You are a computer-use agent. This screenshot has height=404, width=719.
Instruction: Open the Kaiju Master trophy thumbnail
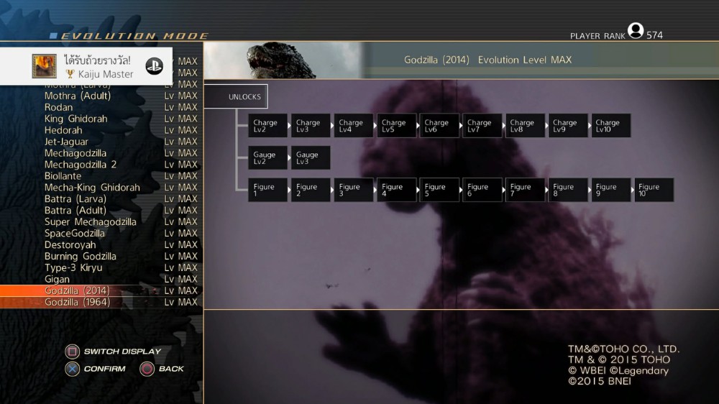[45, 66]
